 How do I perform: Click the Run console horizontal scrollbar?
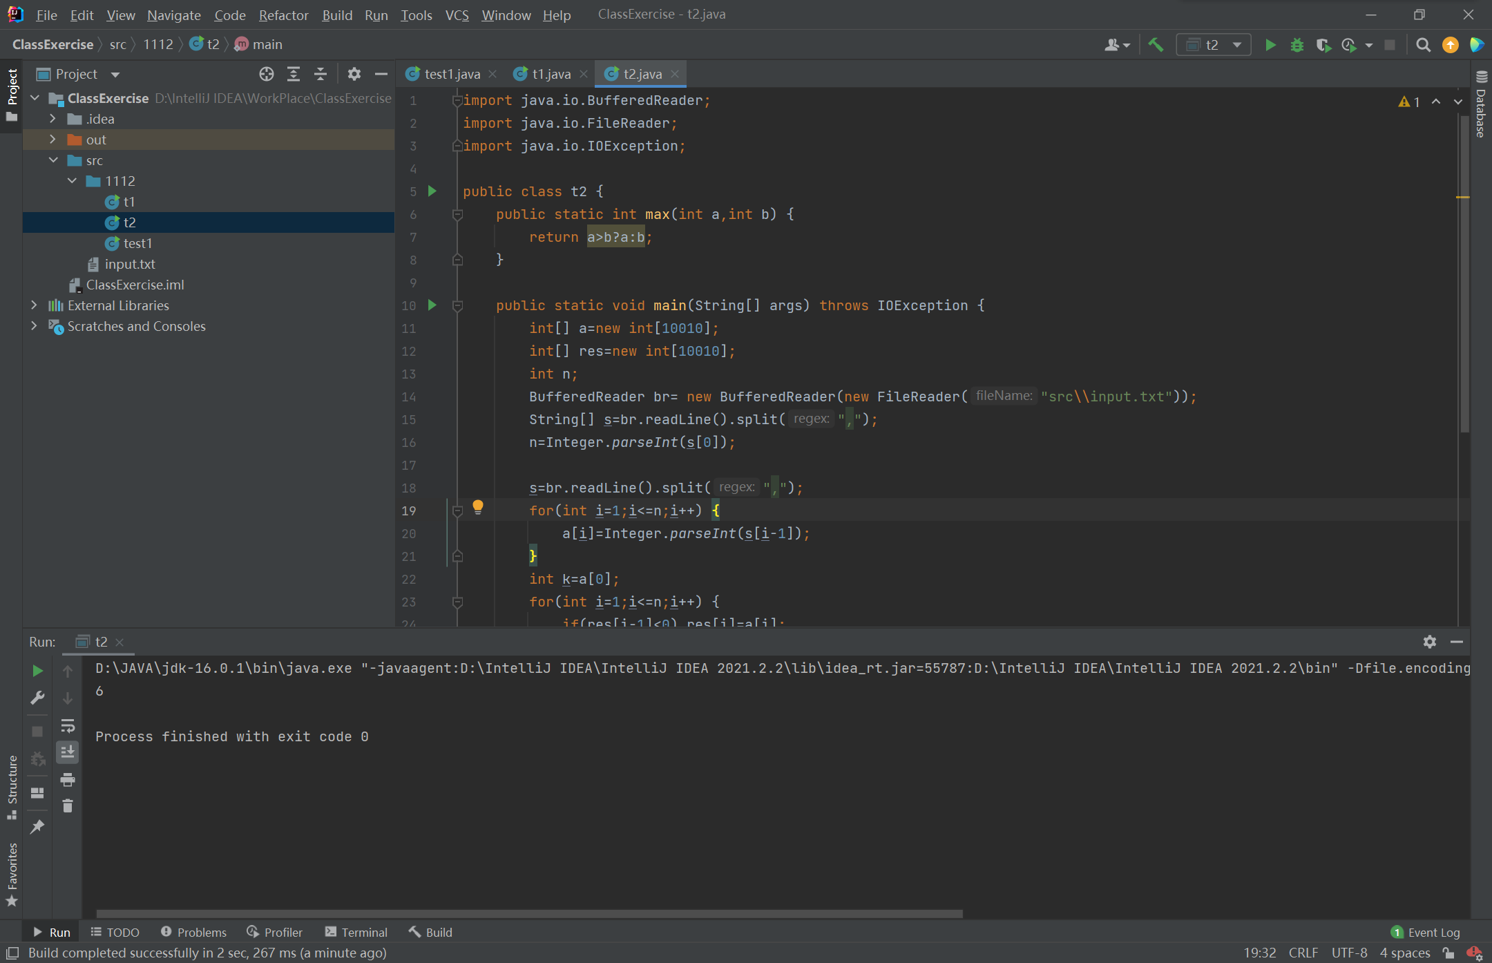(x=529, y=914)
